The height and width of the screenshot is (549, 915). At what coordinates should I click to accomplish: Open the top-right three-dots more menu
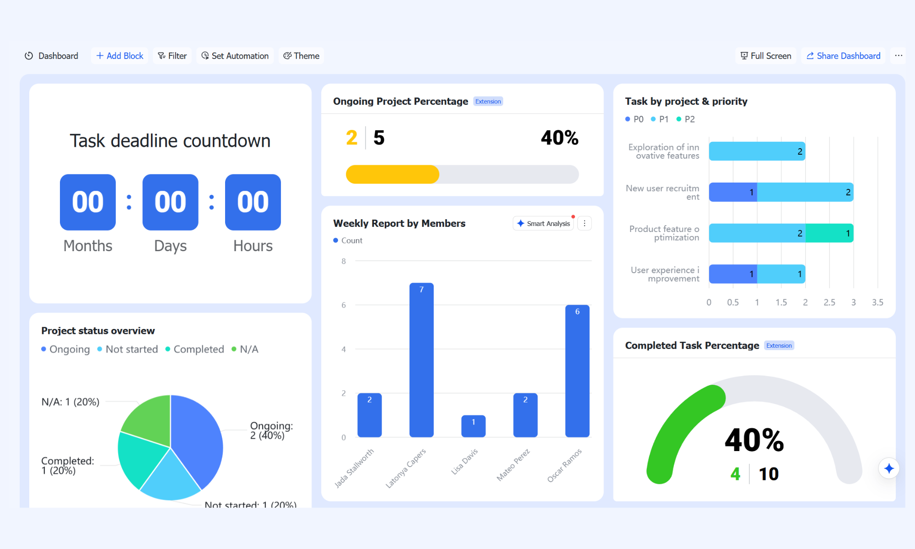tap(899, 55)
